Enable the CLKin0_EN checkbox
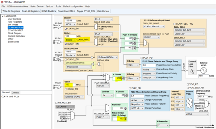This screenshot has height=129, width=216. pyautogui.click(x=66, y=29)
